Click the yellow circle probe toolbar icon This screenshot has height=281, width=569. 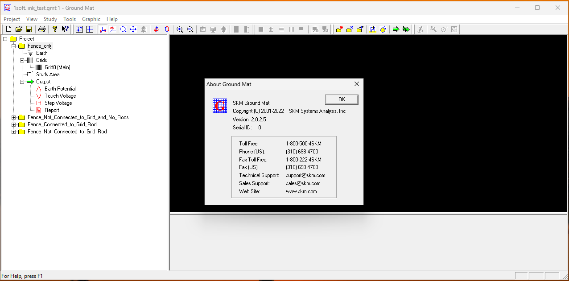click(x=383, y=29)
